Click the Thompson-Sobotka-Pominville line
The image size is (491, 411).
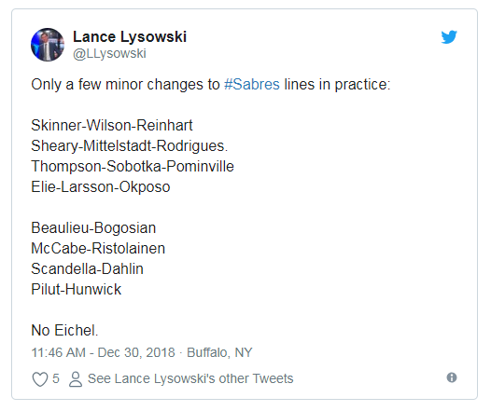tap(133, 166)
